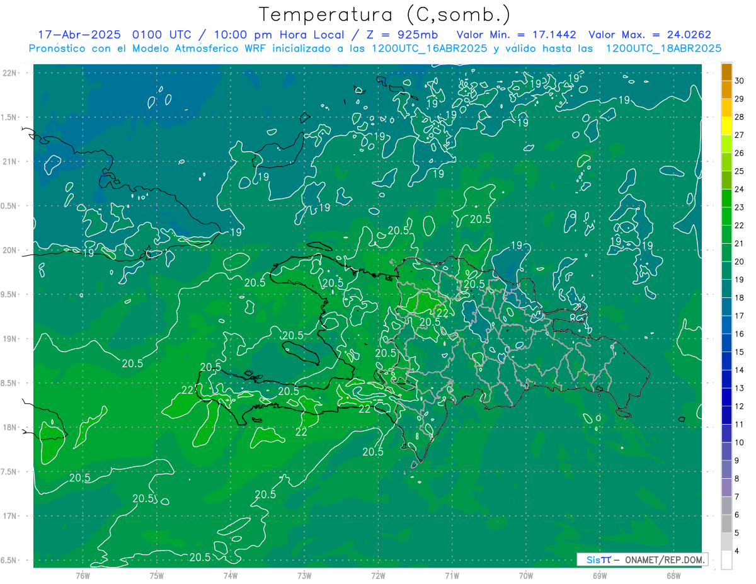Click the "Valor Max. = 24.0262" text
The image size is (756, 584).
coord(651,35)
